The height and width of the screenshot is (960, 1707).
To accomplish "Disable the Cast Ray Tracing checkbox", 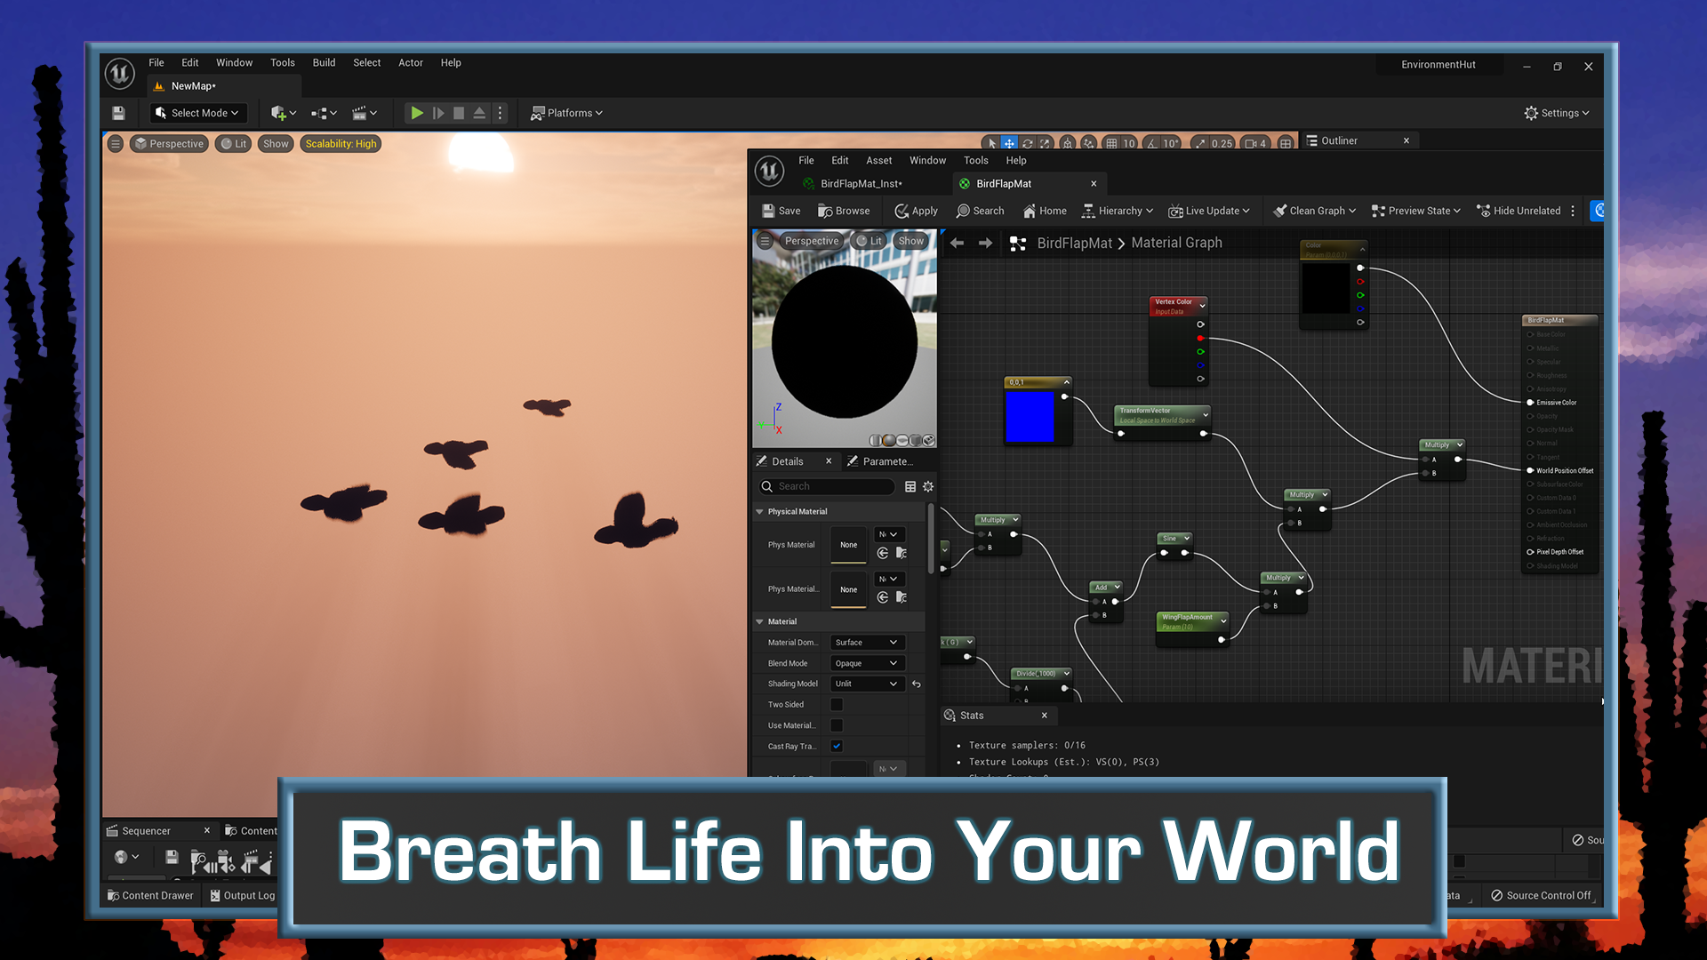I will pos(836,746).
